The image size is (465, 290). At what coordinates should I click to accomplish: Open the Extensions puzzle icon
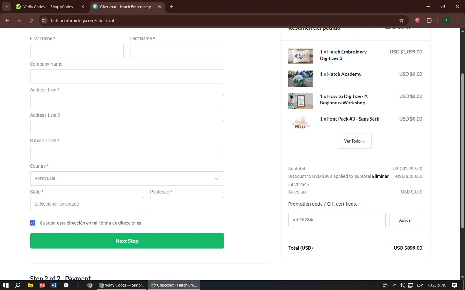(429, 20)
